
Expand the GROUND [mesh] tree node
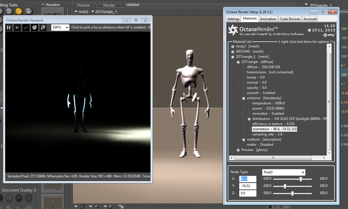pos(233,51)
